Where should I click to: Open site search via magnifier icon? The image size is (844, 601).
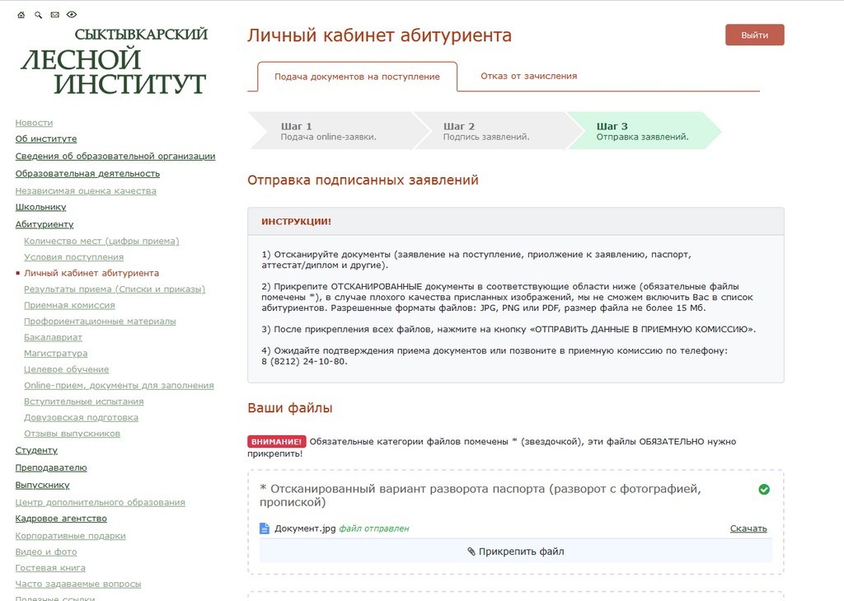click(x=38, y=15)
